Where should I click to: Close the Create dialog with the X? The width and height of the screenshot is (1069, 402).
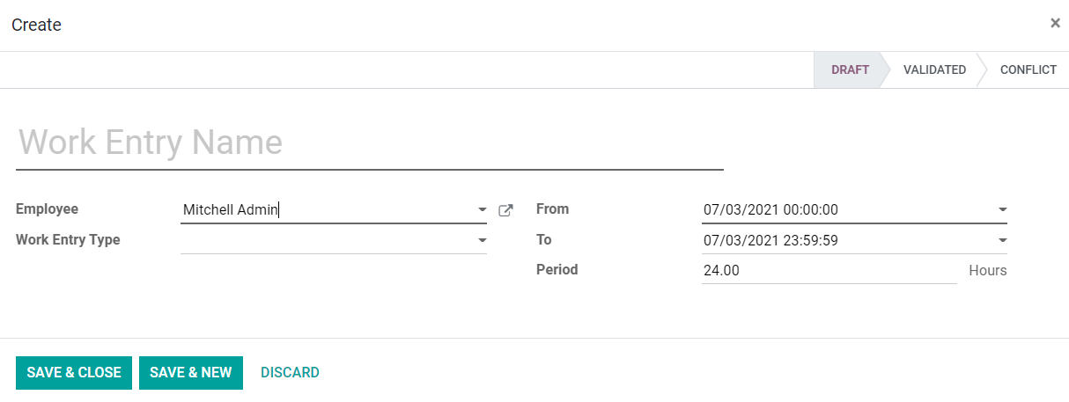click(x=1055, y=24)
